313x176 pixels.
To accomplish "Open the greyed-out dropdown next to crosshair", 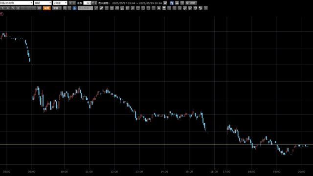I will (x=85, y=8).
